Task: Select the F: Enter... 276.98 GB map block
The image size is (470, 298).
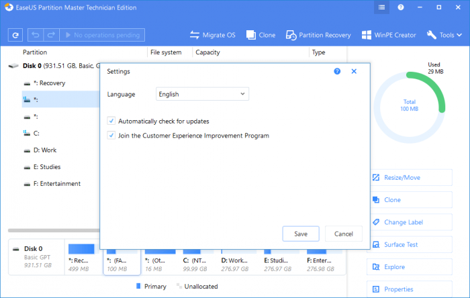Action: (x=324, y=261)
